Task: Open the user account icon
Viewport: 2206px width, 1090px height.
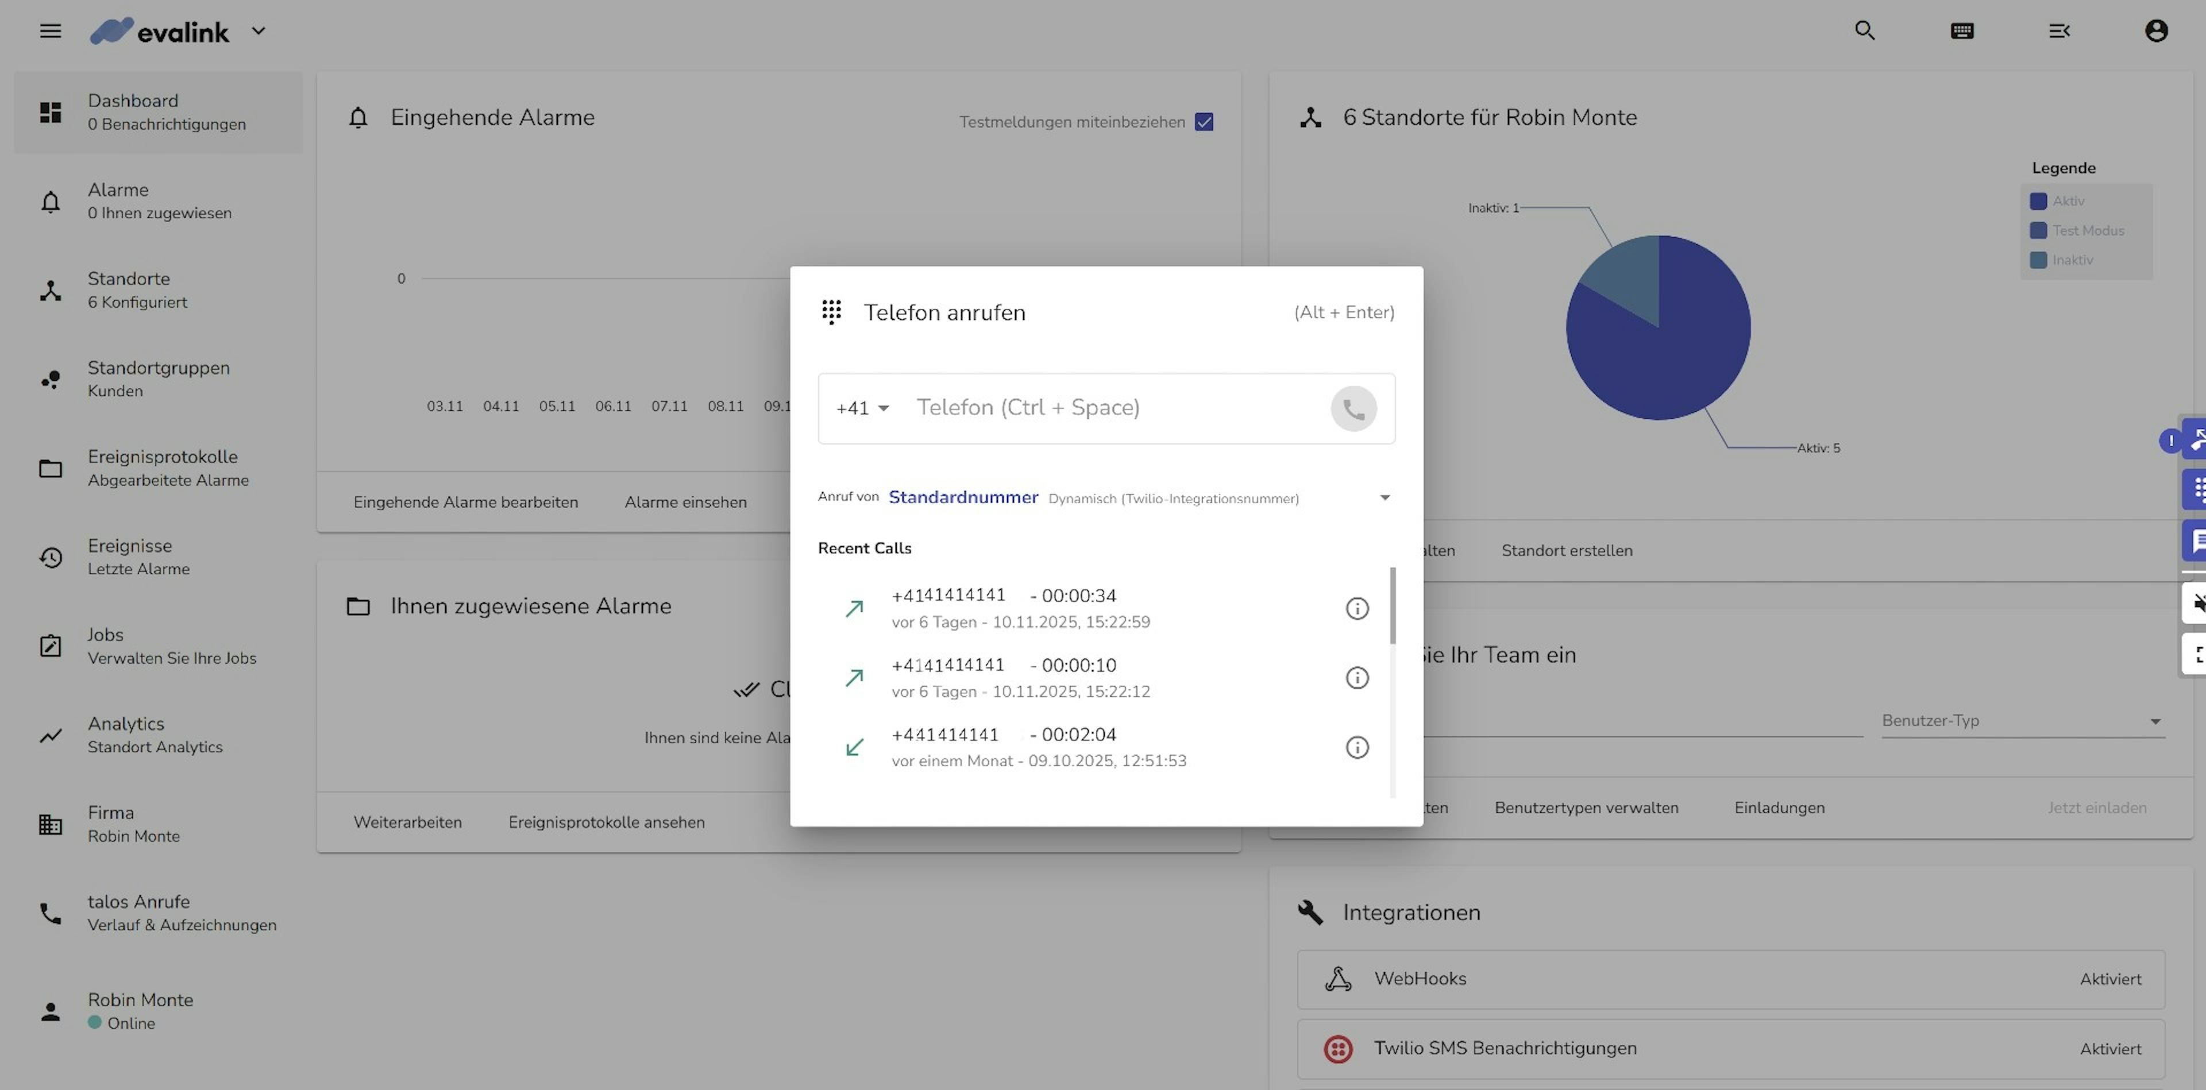Action: pos(2155,31)
